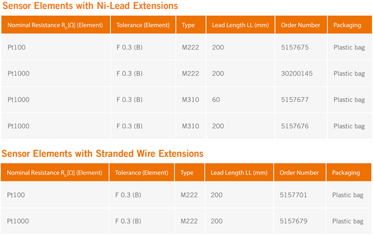
Task: Select order number 5157679
Action: point(294,221)
